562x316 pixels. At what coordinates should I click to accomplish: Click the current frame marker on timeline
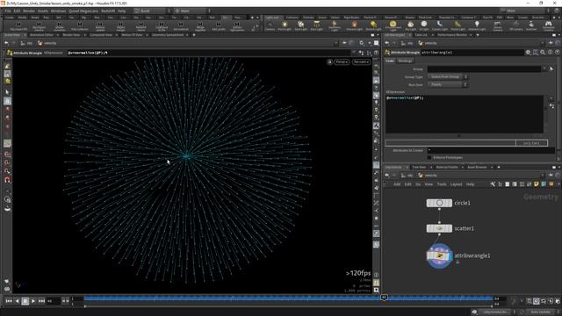pos(384,298)
